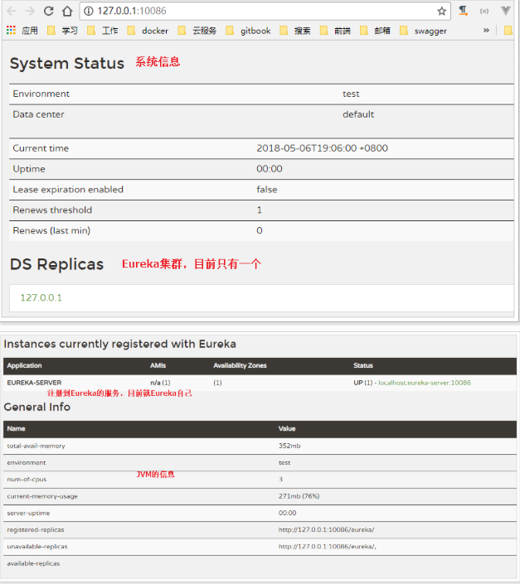The width and height of the screenshot is (520, 584).
Task: Click the site info icon in address bar
Action: (x=89, y=11)
